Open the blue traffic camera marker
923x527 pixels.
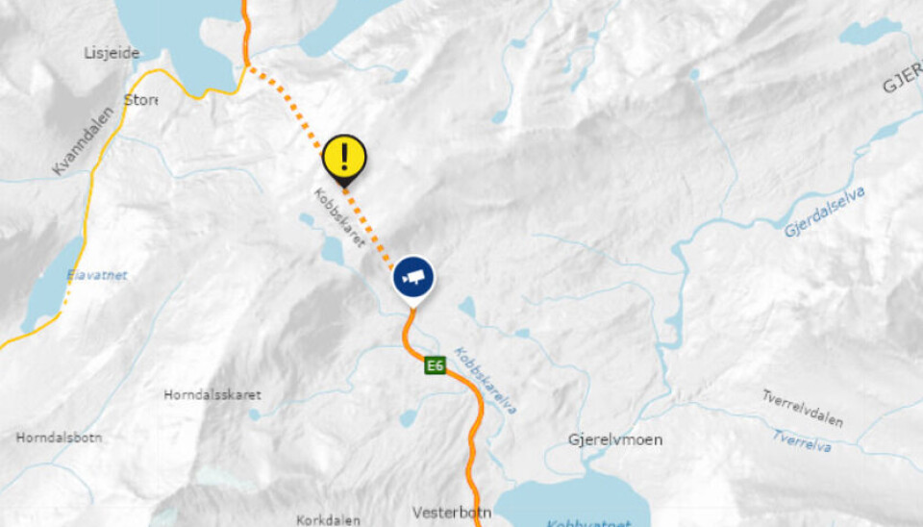coord(413,278)
